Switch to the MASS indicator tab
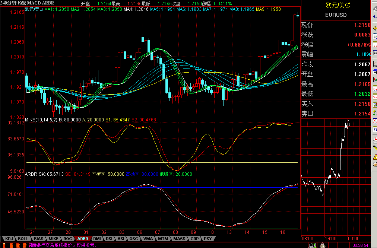The image size is (377, 248). tap(179, 239)
